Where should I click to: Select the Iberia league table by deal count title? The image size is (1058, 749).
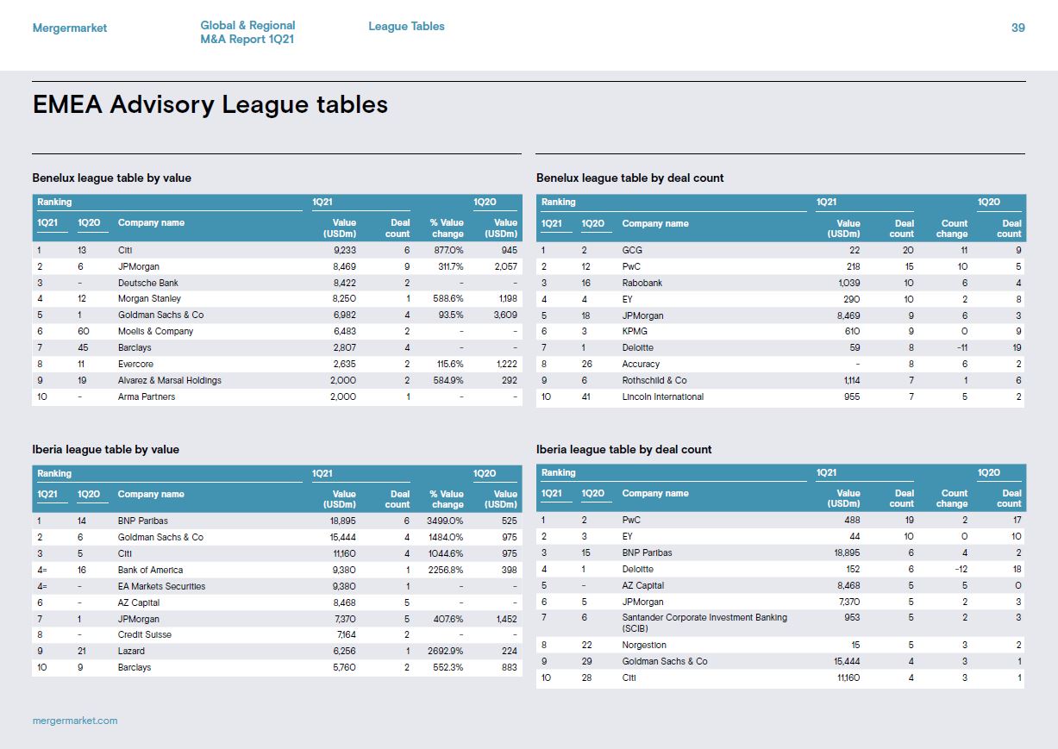pyautogui.click(x=624, y=449)
